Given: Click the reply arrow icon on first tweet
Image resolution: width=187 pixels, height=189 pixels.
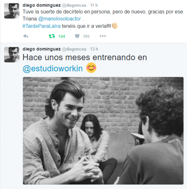Looking at the screenshot, I should [26, 36].
